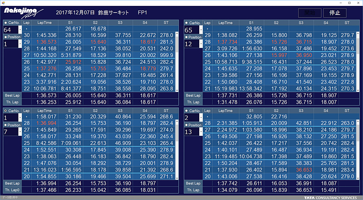Click the TATA Consultancy Services logo
This screenshot has width=363, height=200.
click(x=330, y=198)
